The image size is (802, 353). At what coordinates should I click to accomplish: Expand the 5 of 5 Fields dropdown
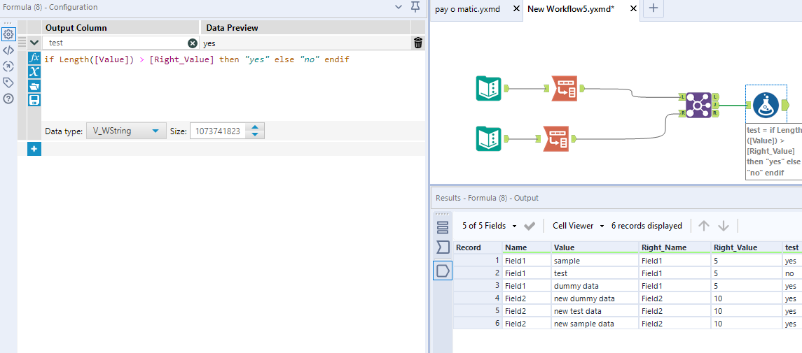click(490, 226)
